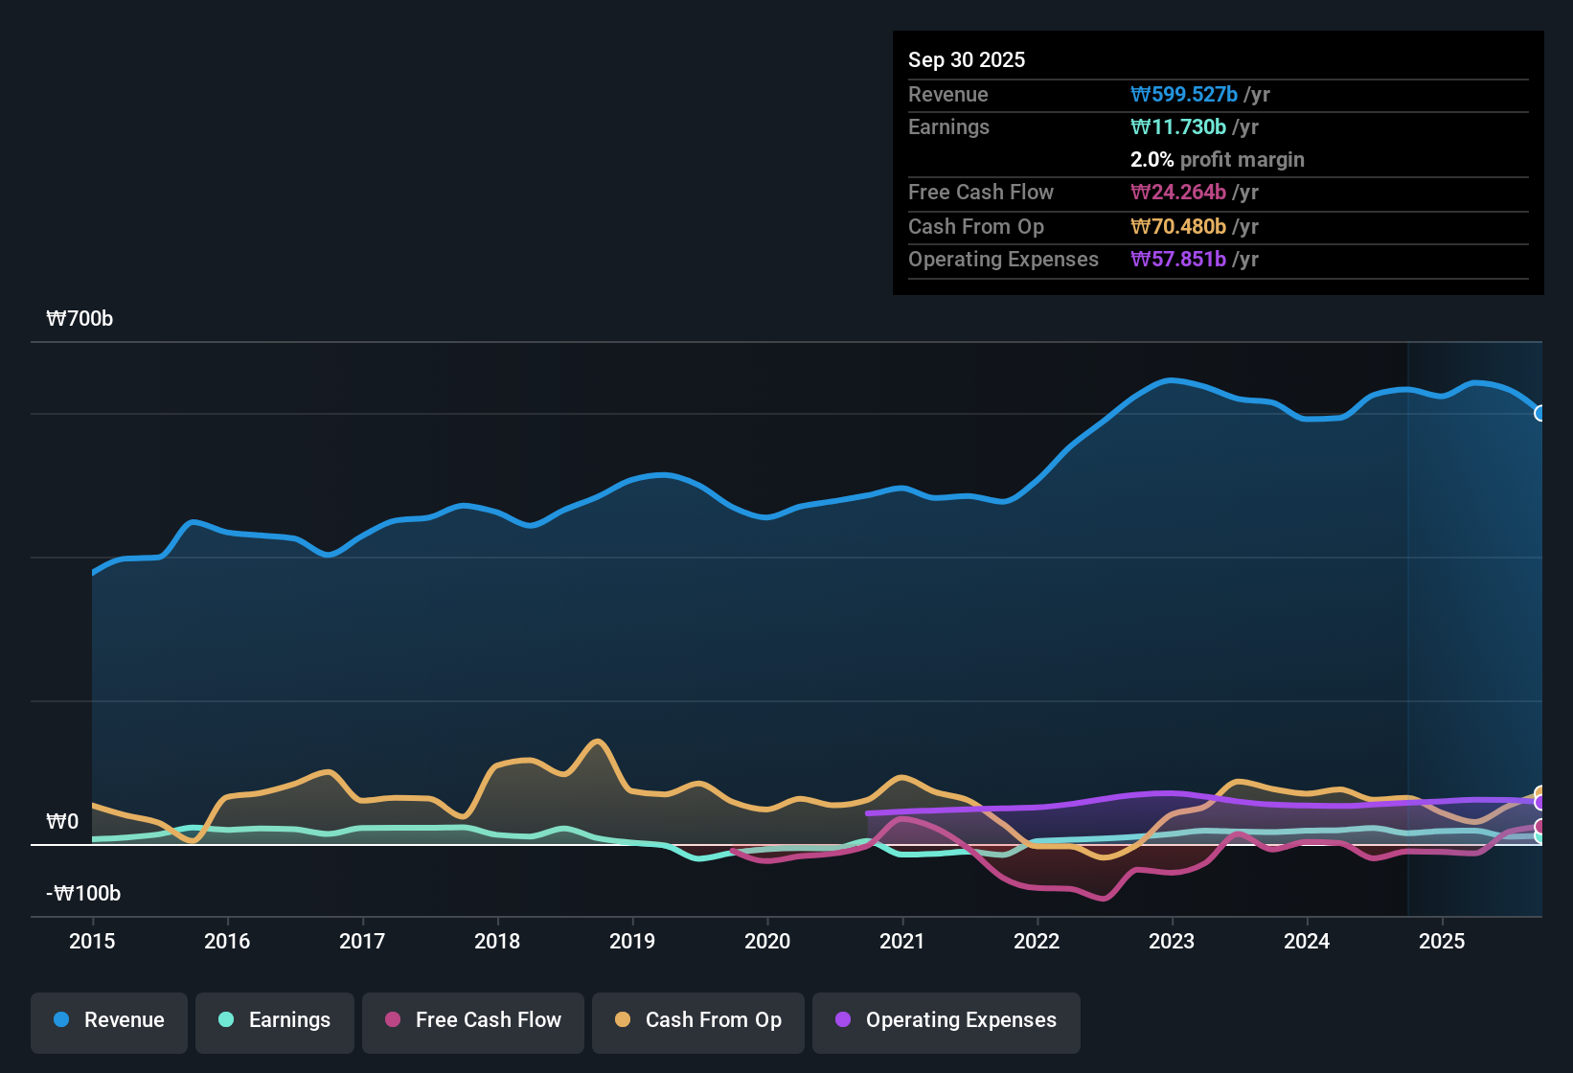Select the pink Free Cash Flow dot icon
1573x1073 pixels.
pos(393,1020)
